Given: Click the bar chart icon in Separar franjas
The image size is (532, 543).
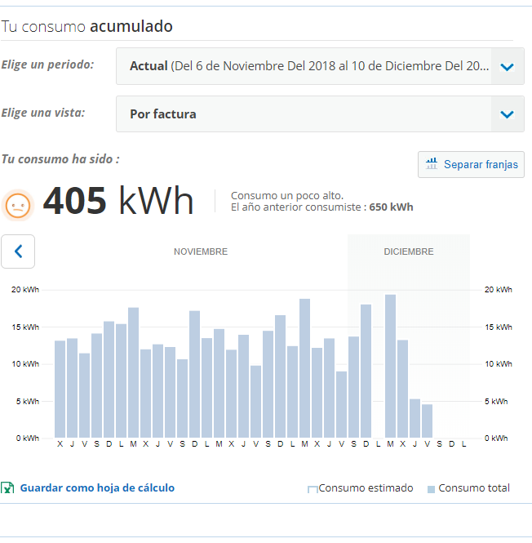Looking at the screenshot, I should (432, 164).
